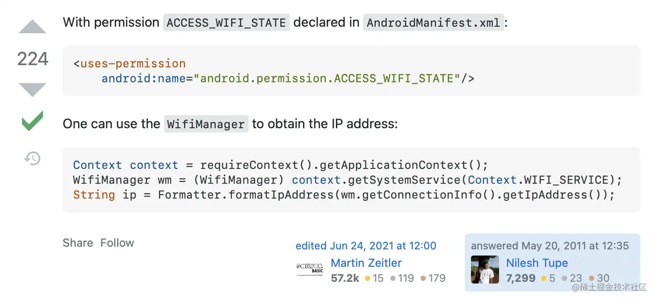
Task: Open the answer's activity history icon
Action: point(32,159)
